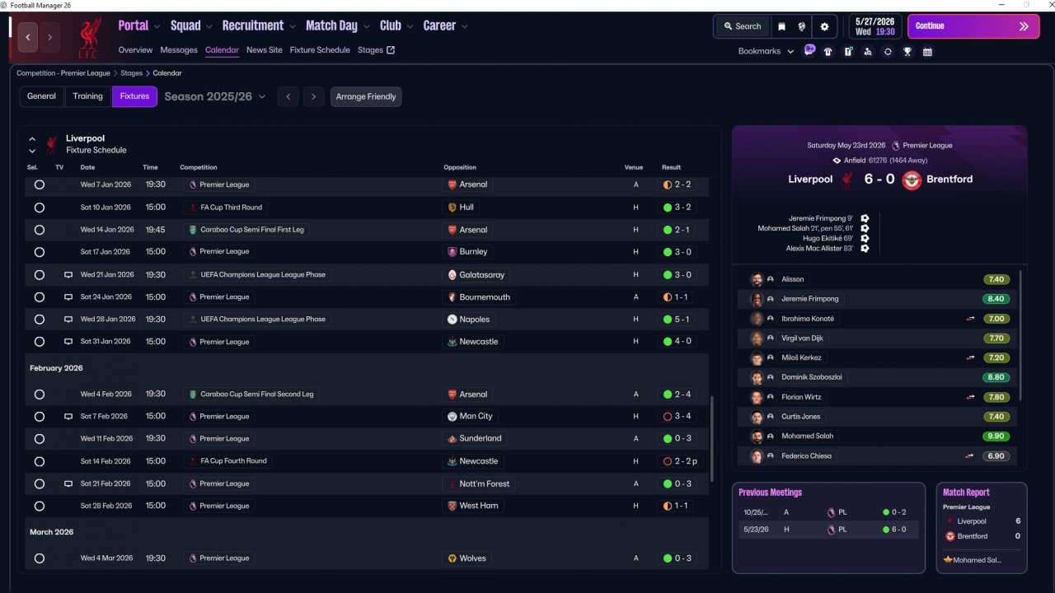Click the fixture list vertical scrollbar
The image size is (1055, 593).
711,439
